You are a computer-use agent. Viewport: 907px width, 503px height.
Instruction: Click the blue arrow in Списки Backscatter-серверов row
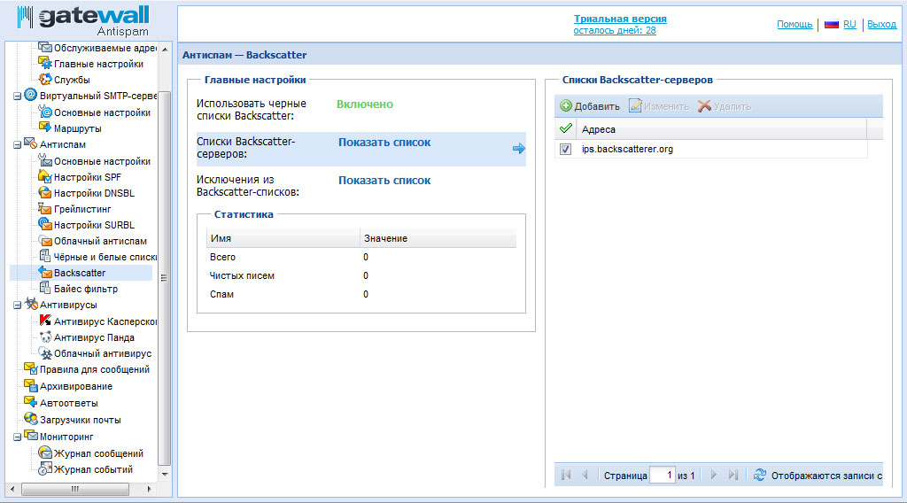(x=519, y=149)
